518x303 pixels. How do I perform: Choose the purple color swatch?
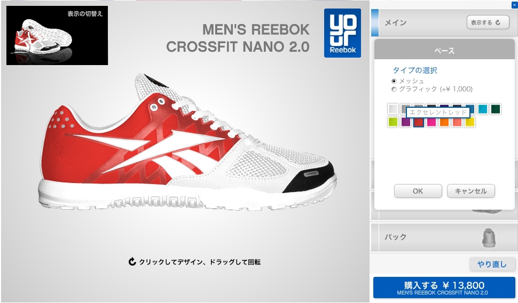click(x=406, y=122)
